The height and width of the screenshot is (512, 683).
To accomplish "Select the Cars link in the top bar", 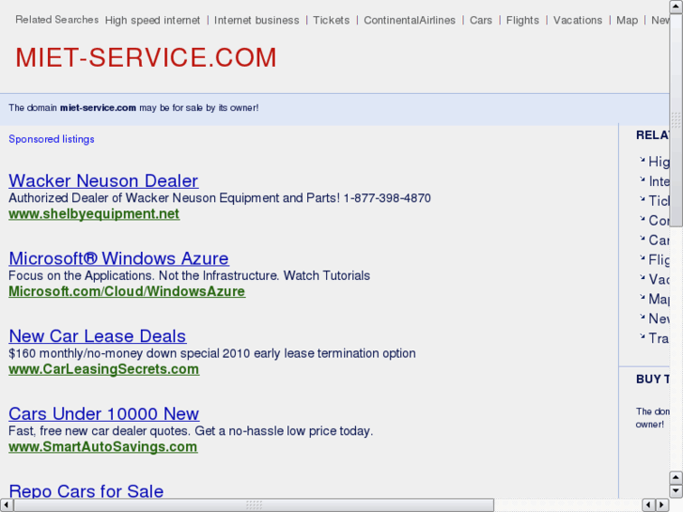I will pos(481,21).
